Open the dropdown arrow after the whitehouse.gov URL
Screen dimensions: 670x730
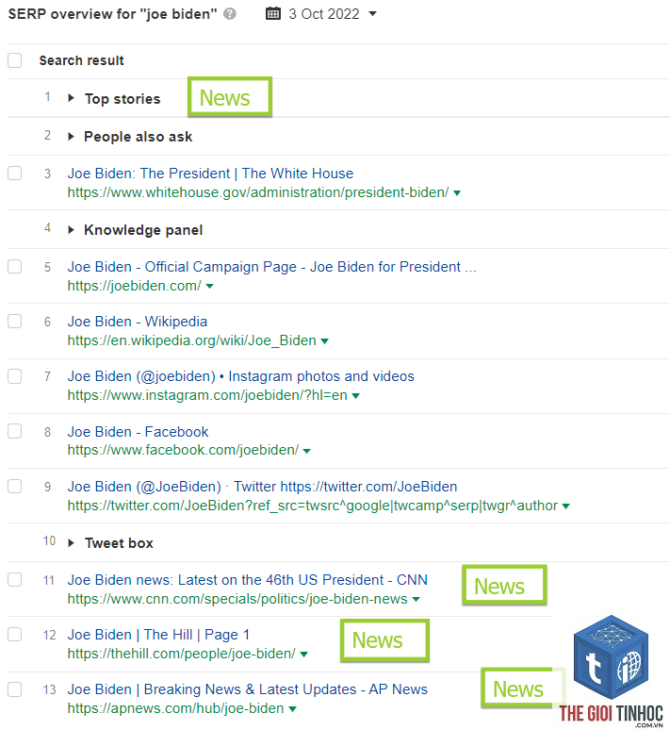[x=457, y=193]
